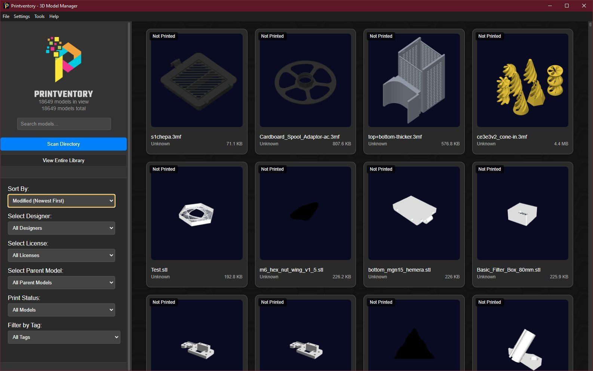Open the Help menu
The width and height of the screenshot is (593, 371).
(x=54, y=16)
